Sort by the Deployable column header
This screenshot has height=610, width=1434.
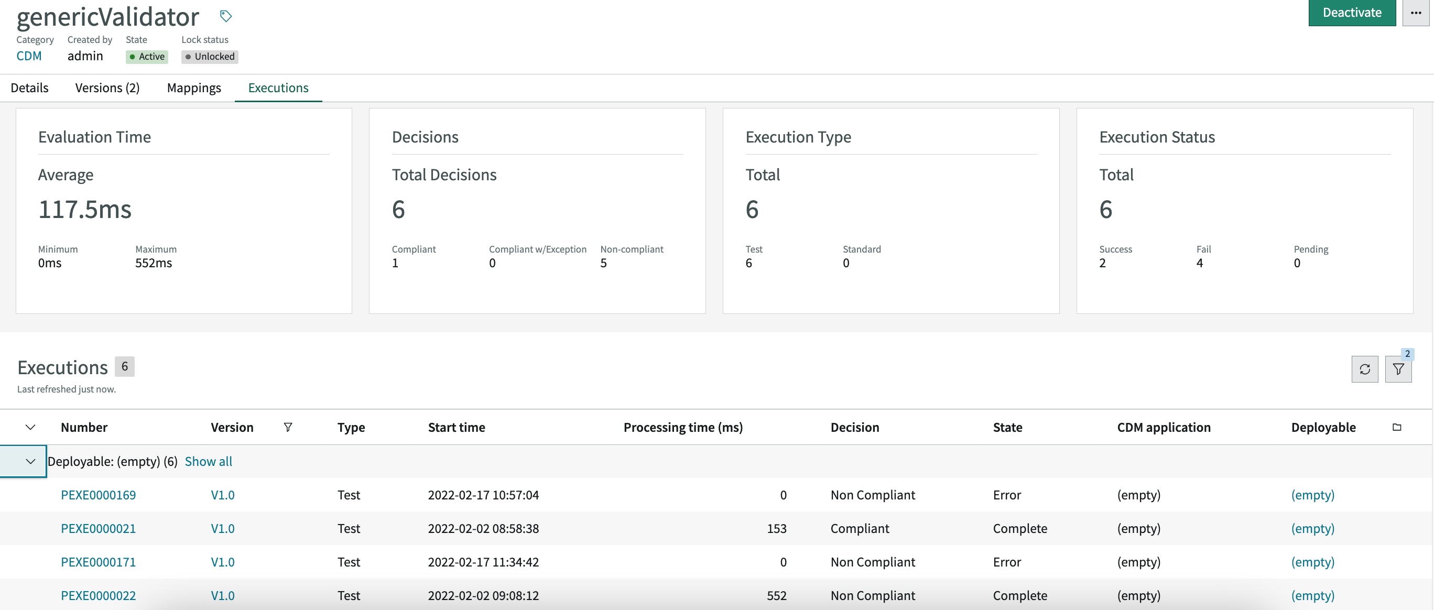pyautogui.click(x=1323, y=427)
